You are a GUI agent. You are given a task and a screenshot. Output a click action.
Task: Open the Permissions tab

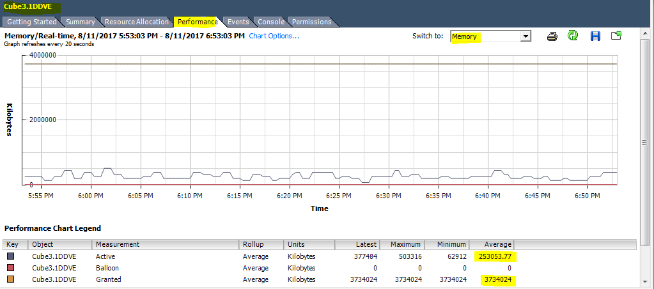pos(312,22)
